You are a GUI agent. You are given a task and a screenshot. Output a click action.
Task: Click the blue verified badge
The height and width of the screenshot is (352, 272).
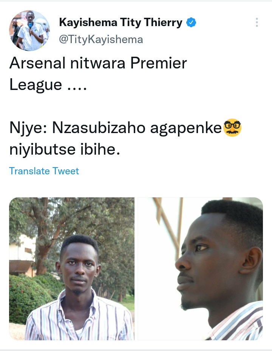pos(192,23)
